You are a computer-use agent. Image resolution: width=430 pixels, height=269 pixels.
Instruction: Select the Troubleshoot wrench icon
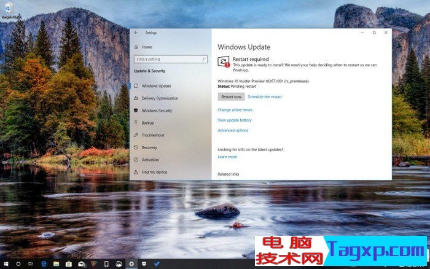(136, 135)
